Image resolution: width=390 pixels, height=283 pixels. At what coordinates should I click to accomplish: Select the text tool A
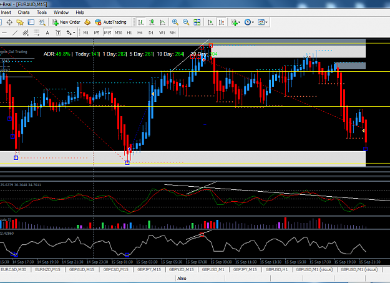click(x=47, y=32)
